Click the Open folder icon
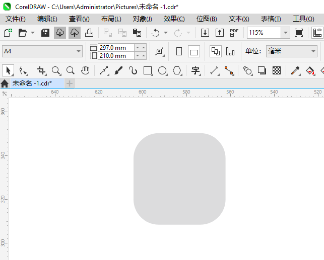 22,33
